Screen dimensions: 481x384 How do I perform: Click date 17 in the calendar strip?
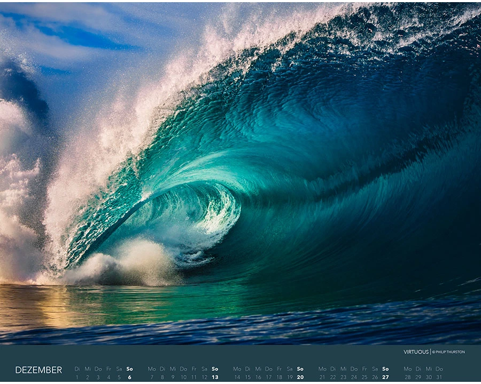(269, 377)
